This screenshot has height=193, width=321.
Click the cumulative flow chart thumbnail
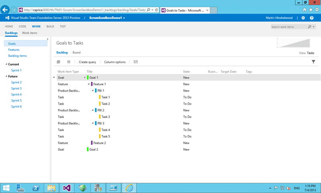point(294,43)
